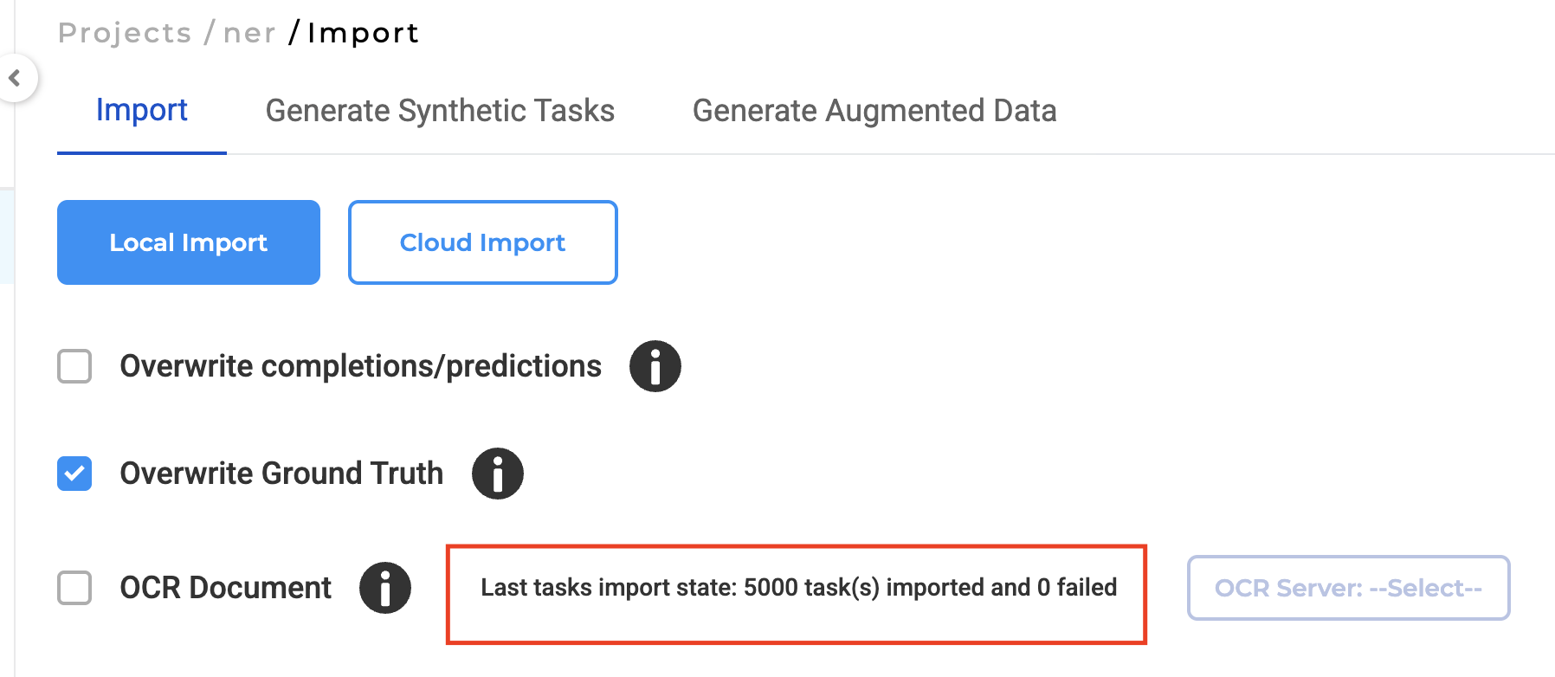The image size is (1555, 677).
Task: Go to Projects in the breadcrumb
Action: (x=125, y=33)
